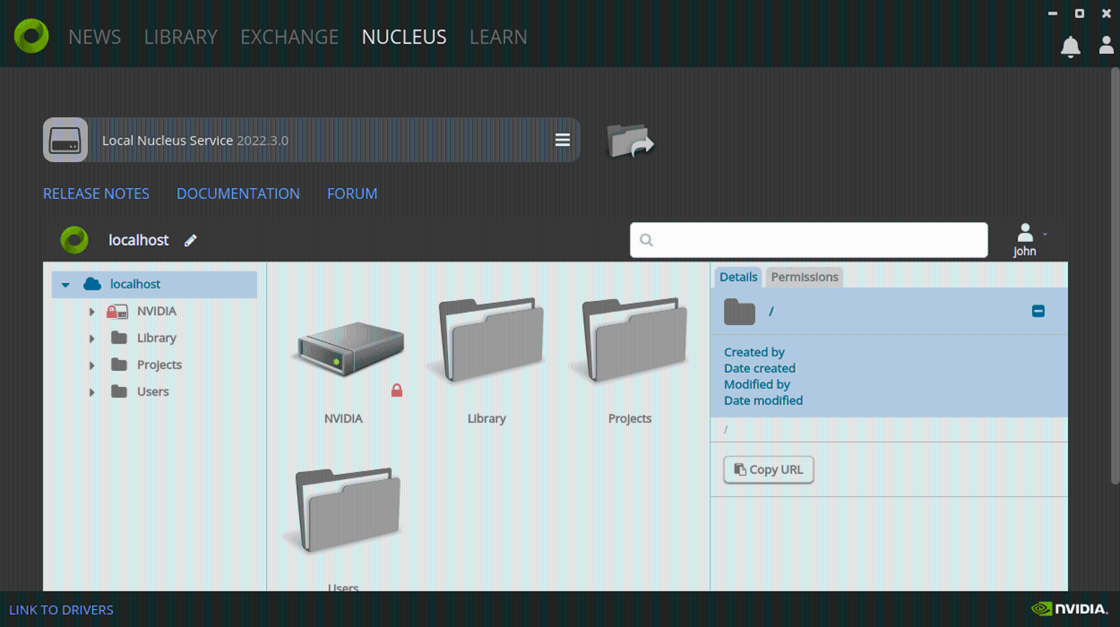Collapse the localhost tree node
Screen dimensions: 1120x627
[66, 285]
